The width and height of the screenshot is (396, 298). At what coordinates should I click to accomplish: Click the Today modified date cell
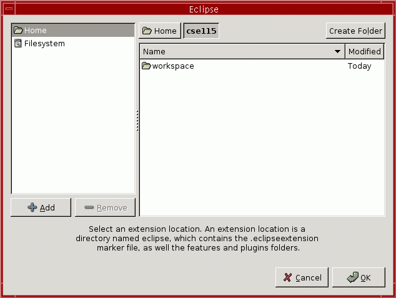[x=359, y=66]
